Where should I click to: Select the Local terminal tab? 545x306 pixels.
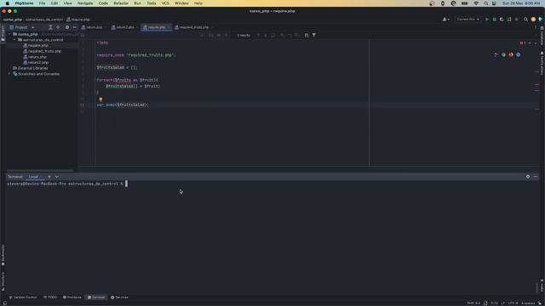33,177
